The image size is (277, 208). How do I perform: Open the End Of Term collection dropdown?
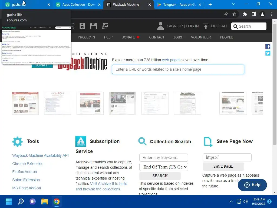[164, 167]
